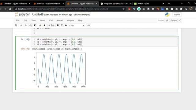196x110 pixels.
Task: Copy selected cells icon
Action: pyautogui.click(x=31, y=25)
